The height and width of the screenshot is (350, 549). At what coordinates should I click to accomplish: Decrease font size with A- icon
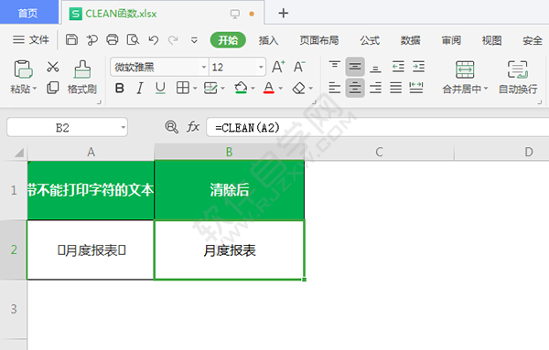(x=299, y=67)
